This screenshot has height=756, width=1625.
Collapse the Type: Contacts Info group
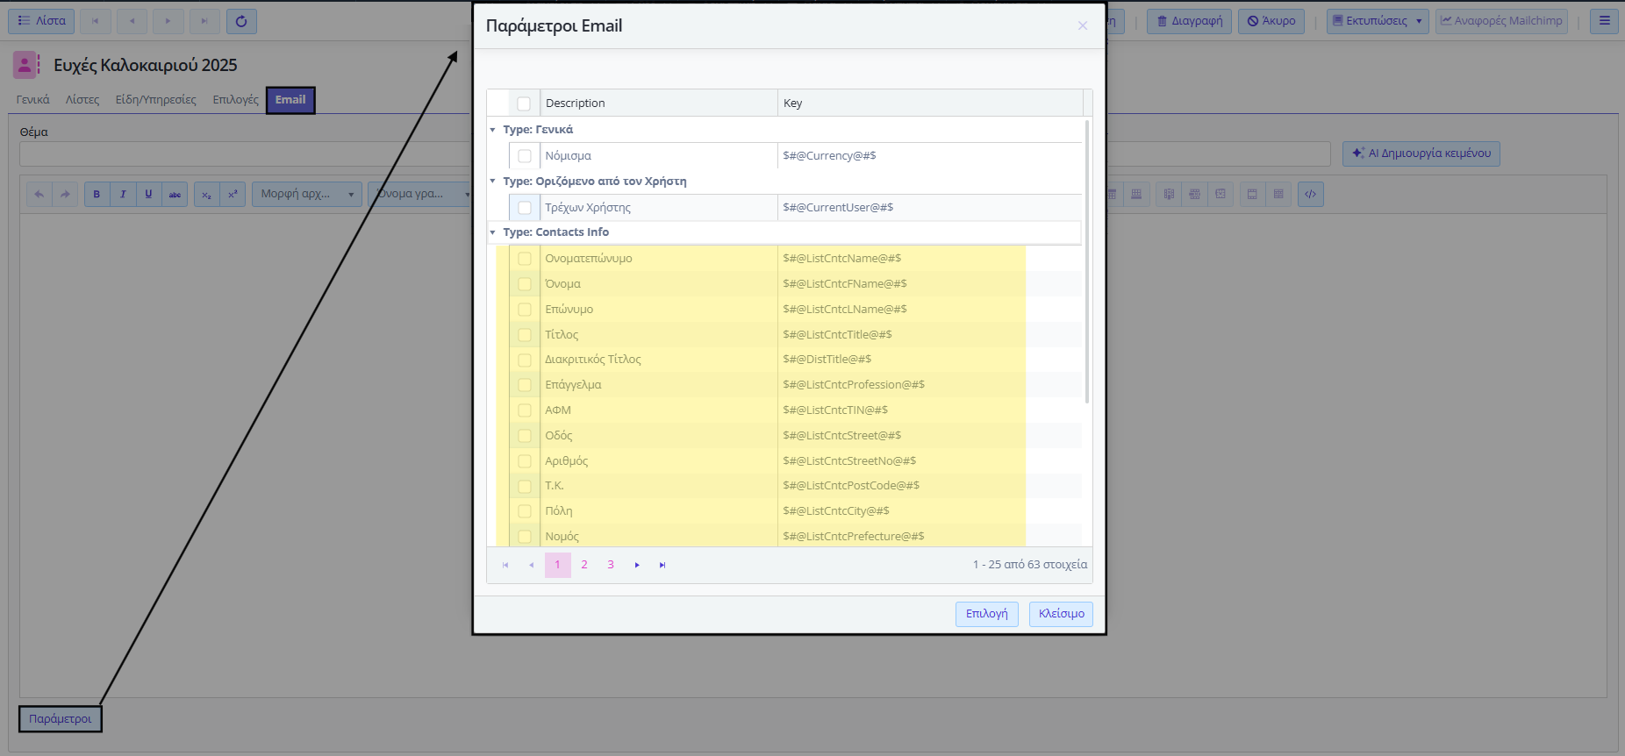(492, 232)
